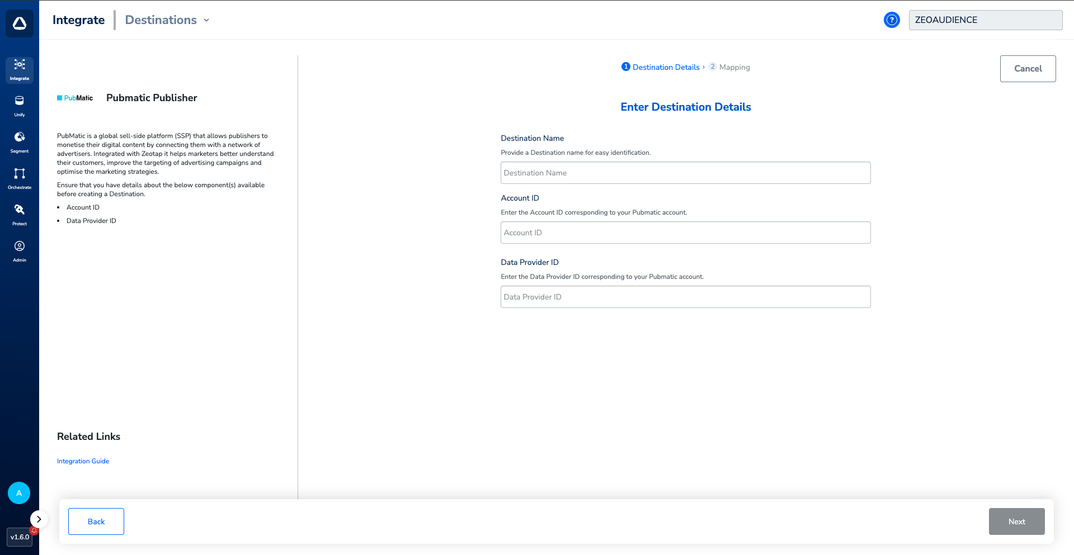
Task: Click the Zeotap logo icon
Action: [x=20, y=23]
